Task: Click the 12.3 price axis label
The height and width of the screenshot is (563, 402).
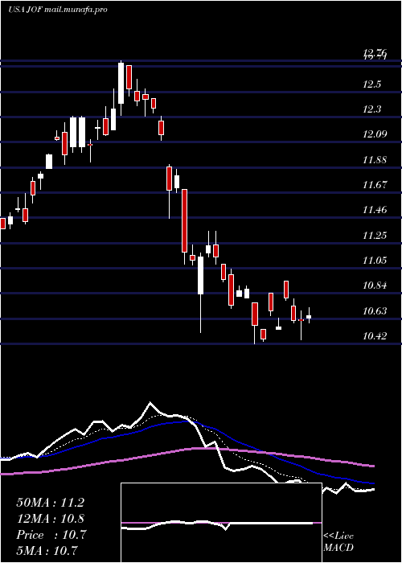Action: [371, 109]
